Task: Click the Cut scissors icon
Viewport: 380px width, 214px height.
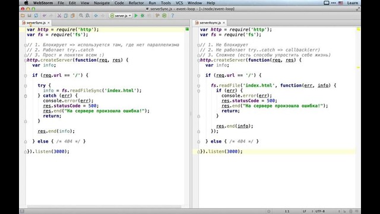Action: [59, 15]
